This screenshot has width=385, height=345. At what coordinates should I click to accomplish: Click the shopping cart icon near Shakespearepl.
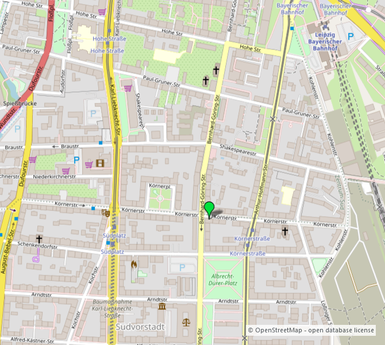tap(128, 88)
